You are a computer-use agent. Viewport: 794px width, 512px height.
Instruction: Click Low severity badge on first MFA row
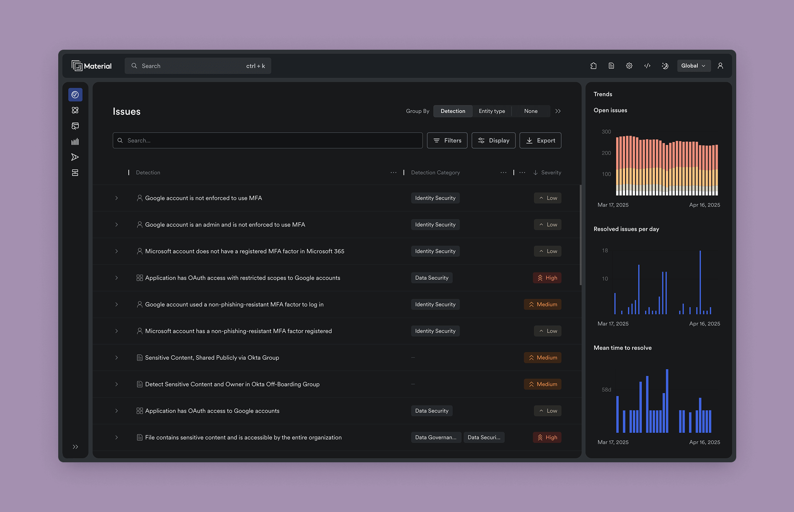(x=548, y=198)
